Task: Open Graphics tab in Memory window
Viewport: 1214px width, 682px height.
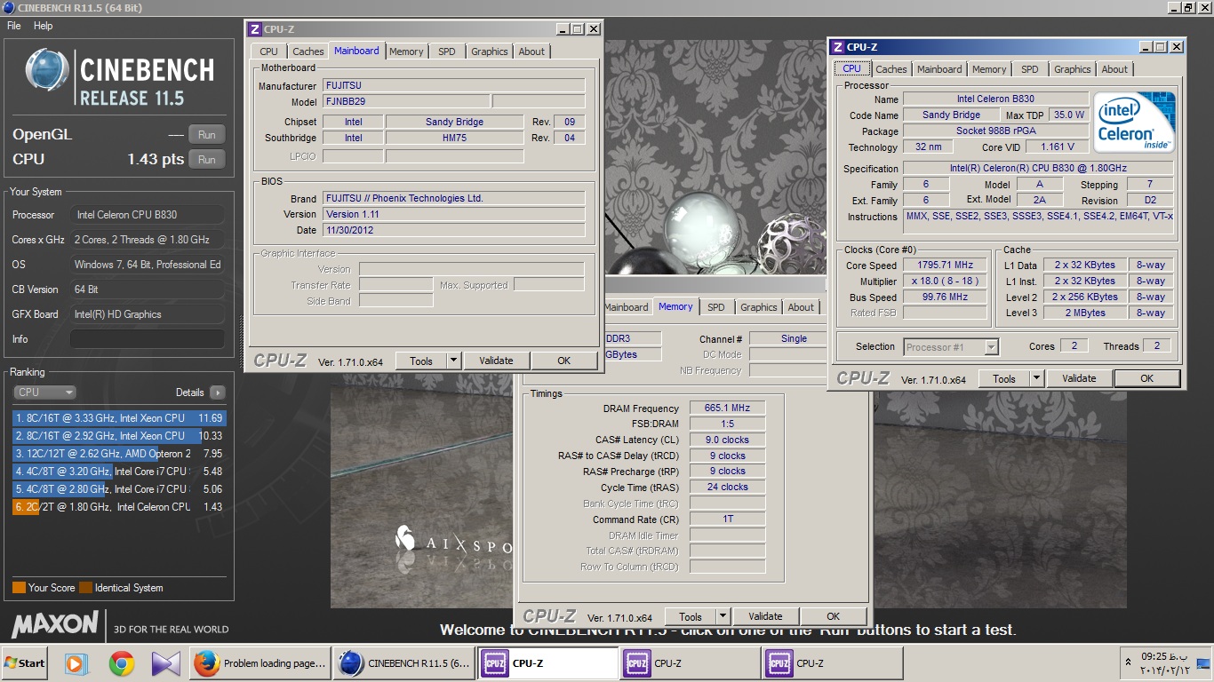Action: 759,307
